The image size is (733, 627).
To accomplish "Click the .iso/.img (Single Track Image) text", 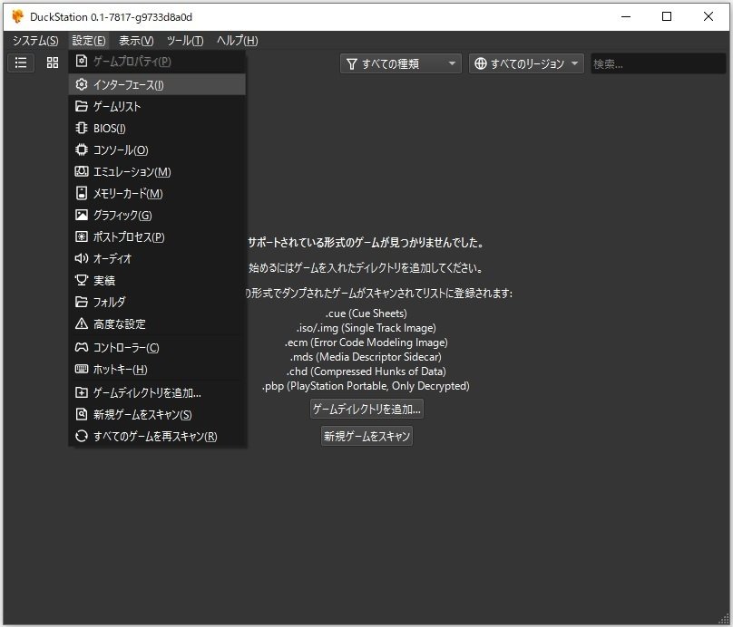I will (366, 328).
